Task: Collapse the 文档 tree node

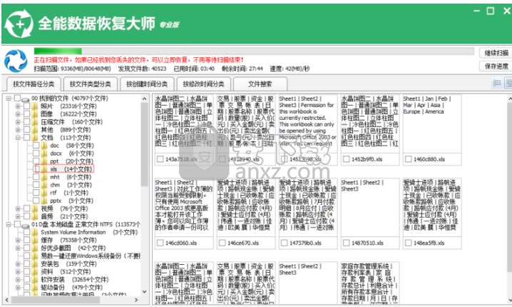Action: (18, 138)
